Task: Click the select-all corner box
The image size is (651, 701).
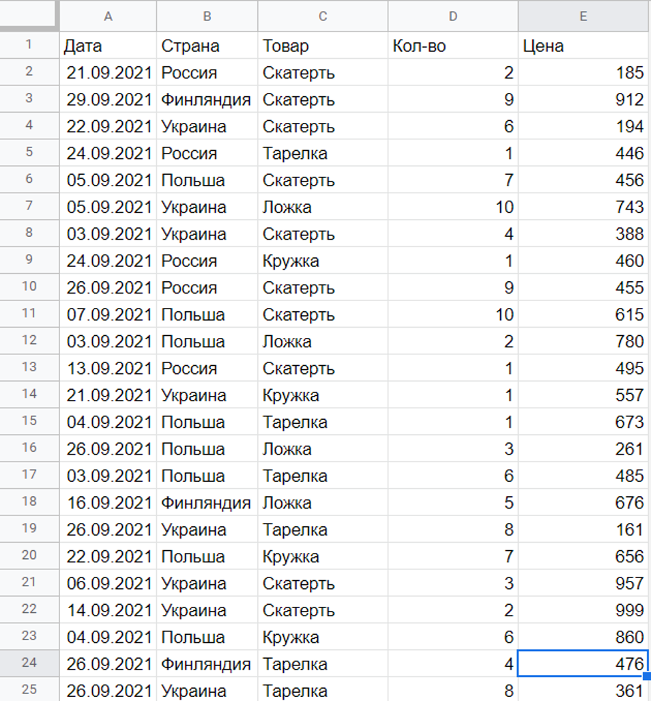Action: coord(29,15)
